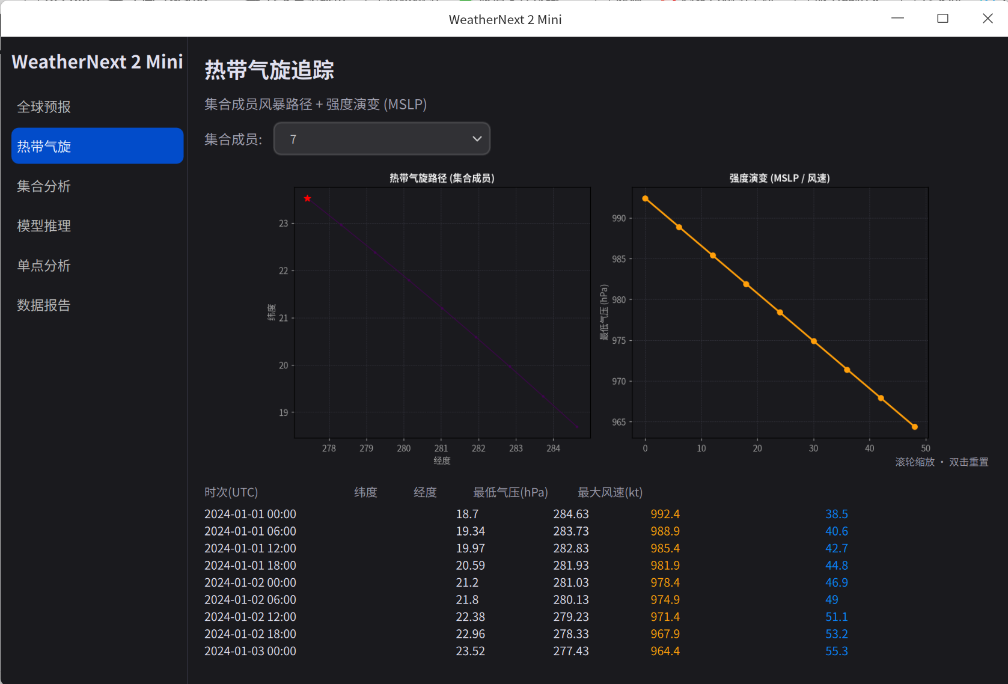Open the 数据报告 section
The width and height of the screenshot is (1008, 684).
tap(97, 305)
